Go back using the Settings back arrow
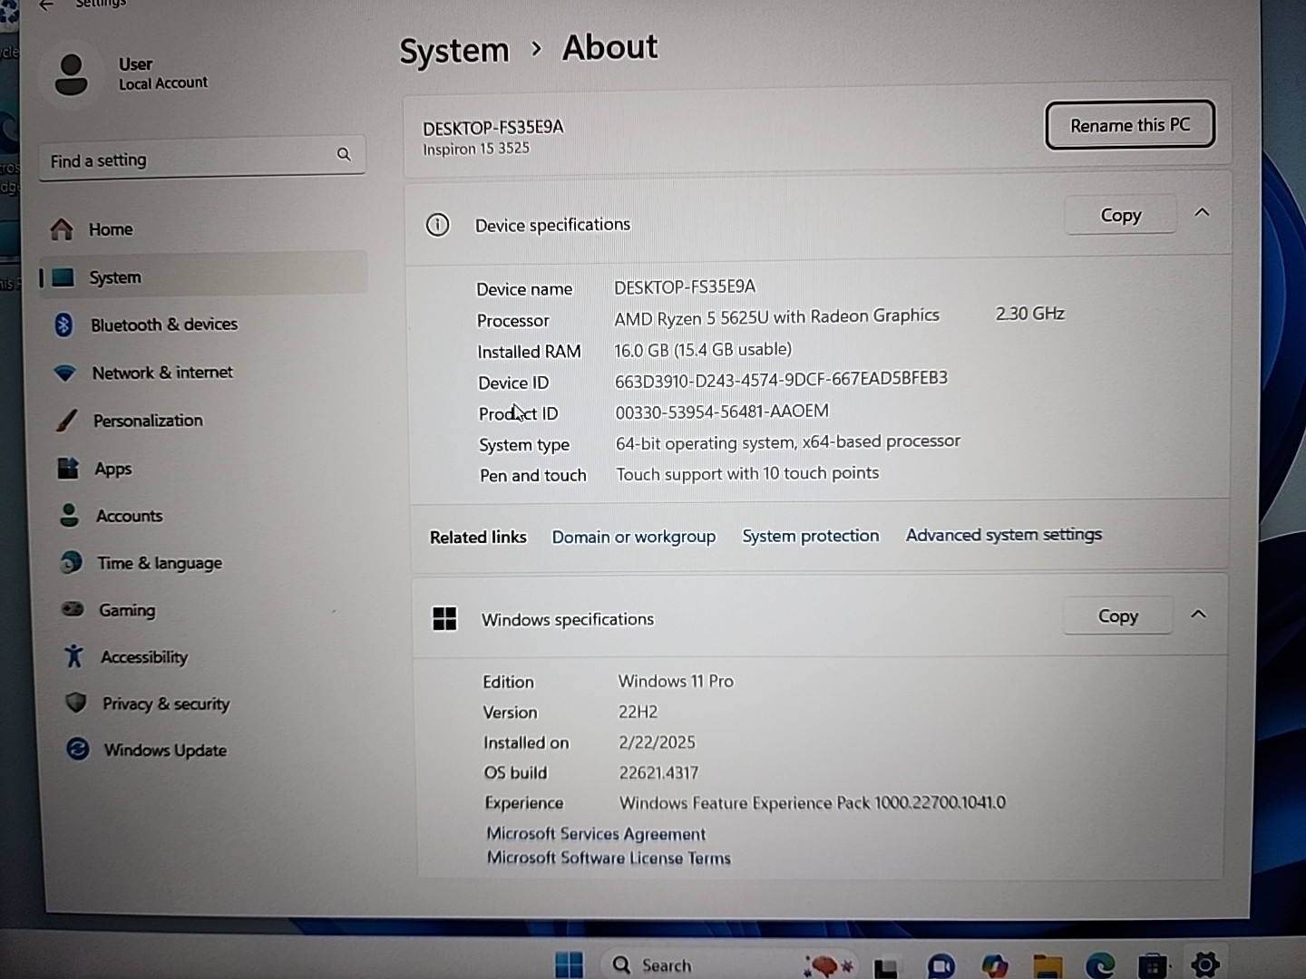Viewport: 1306px width, 979px height. point(46,5)
